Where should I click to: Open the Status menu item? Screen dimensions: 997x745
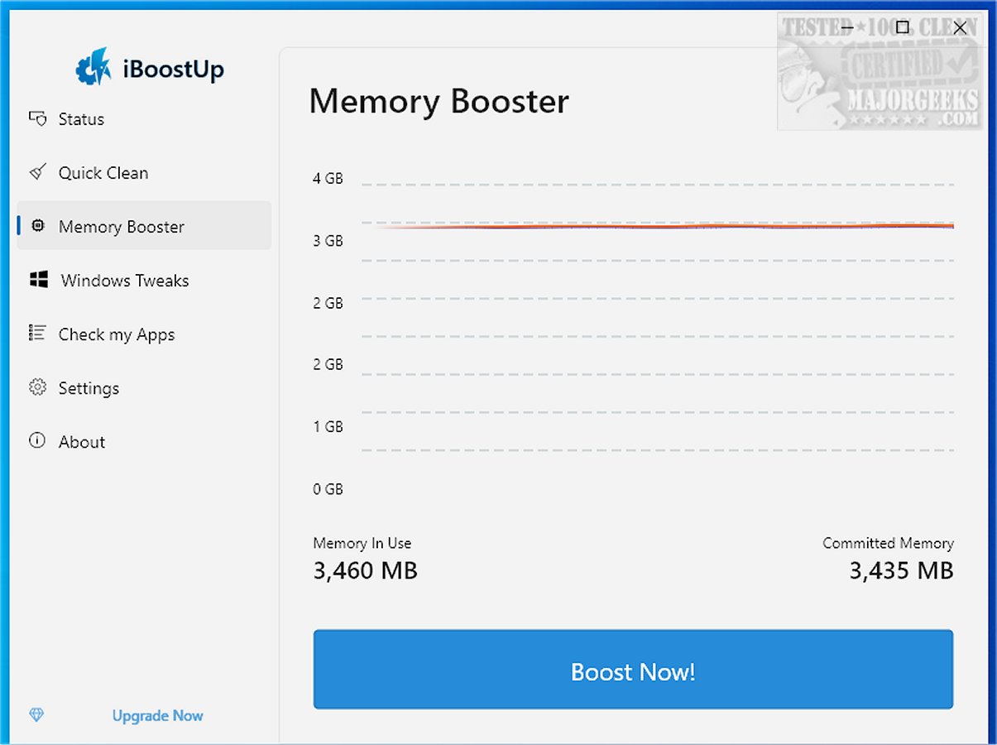tap(81, 119)
